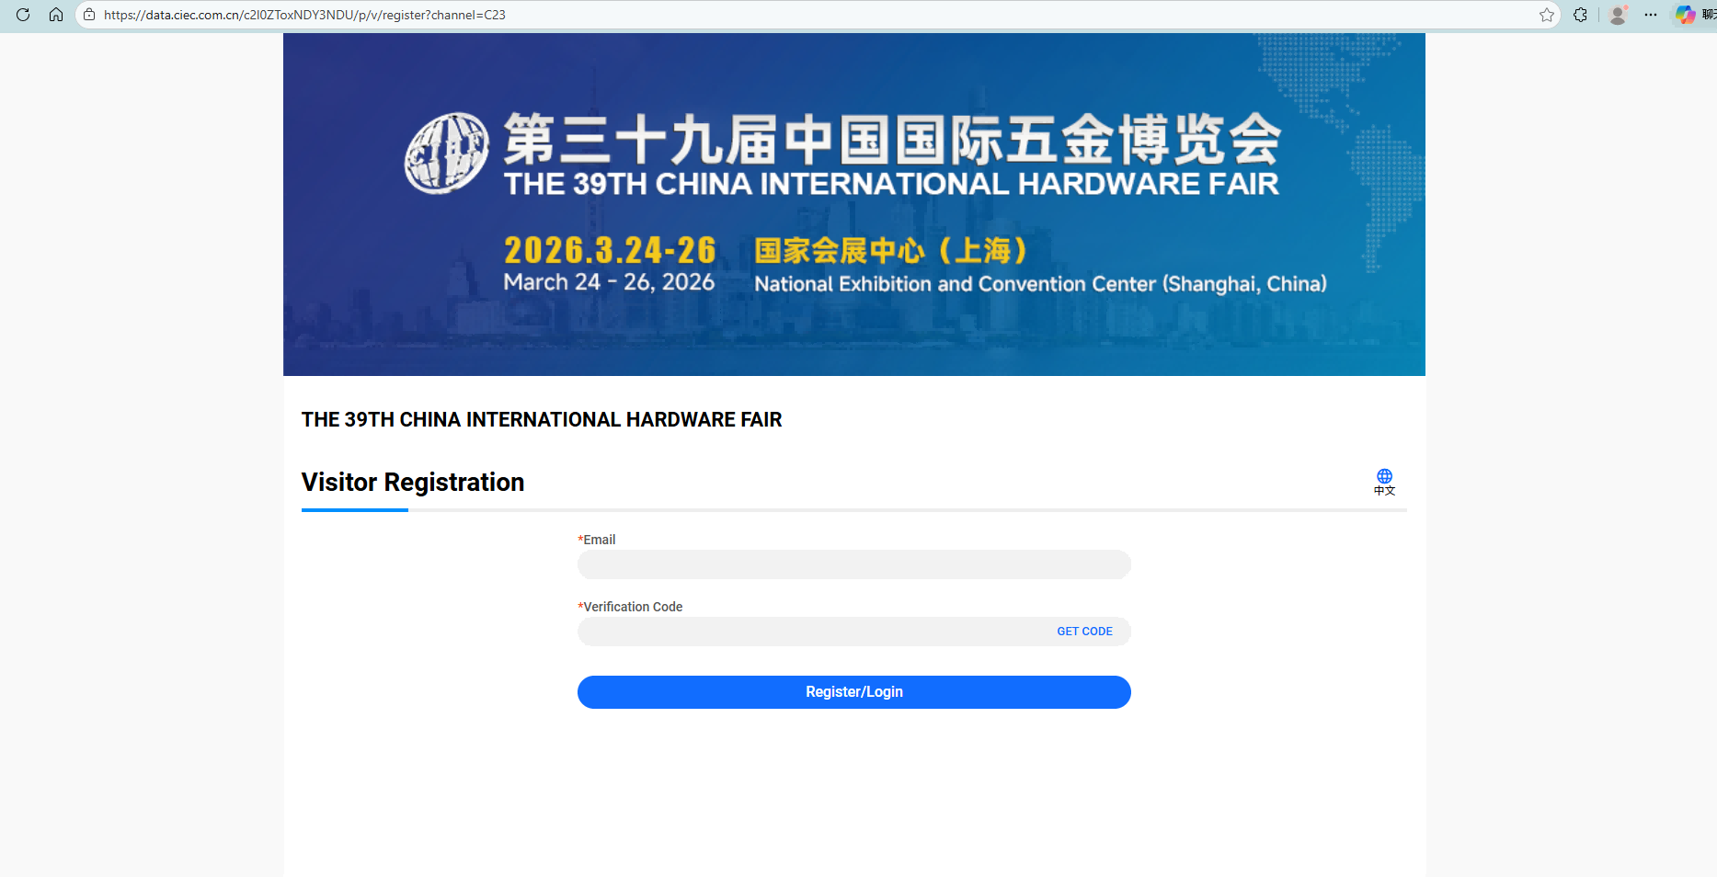Click into the Verification Code field
The height and width of the screenshot is (877, 1717).
tap(809, 632)
